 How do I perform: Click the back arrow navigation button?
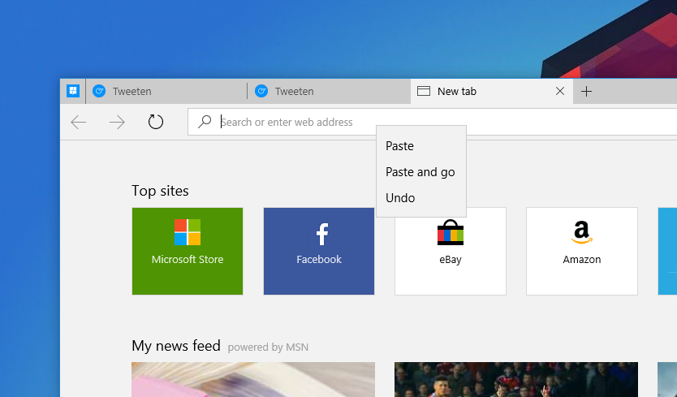point(78,123)
